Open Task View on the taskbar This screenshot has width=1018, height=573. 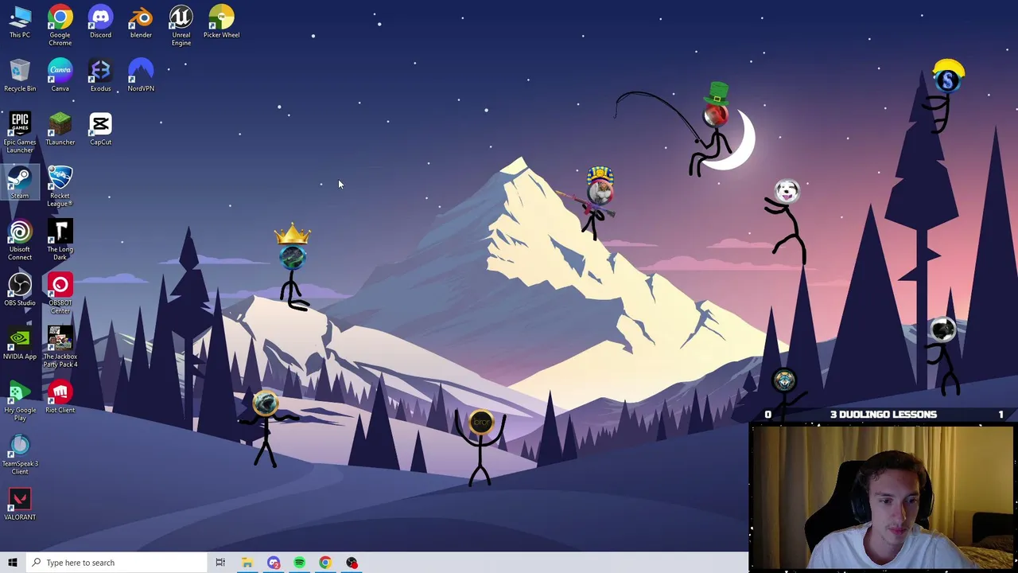(x=220, y=563)
